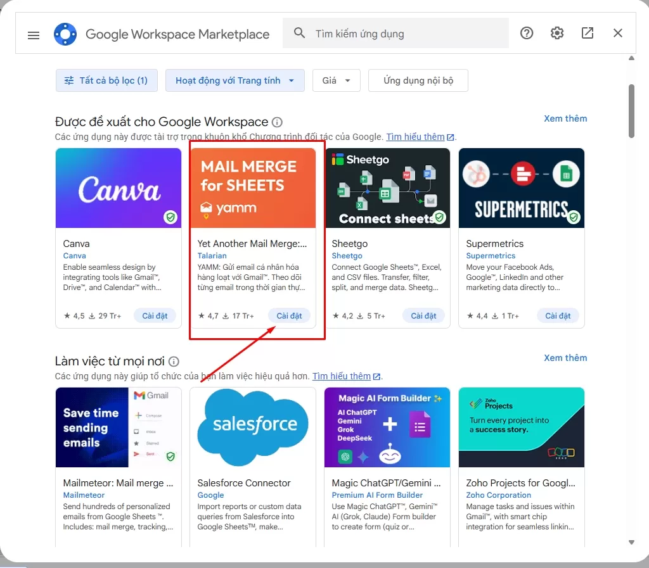
Task: Open the hamburger main menu
Action: [x=34, y=35]
